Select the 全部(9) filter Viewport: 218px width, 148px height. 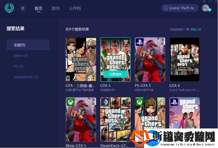point(28,45)
